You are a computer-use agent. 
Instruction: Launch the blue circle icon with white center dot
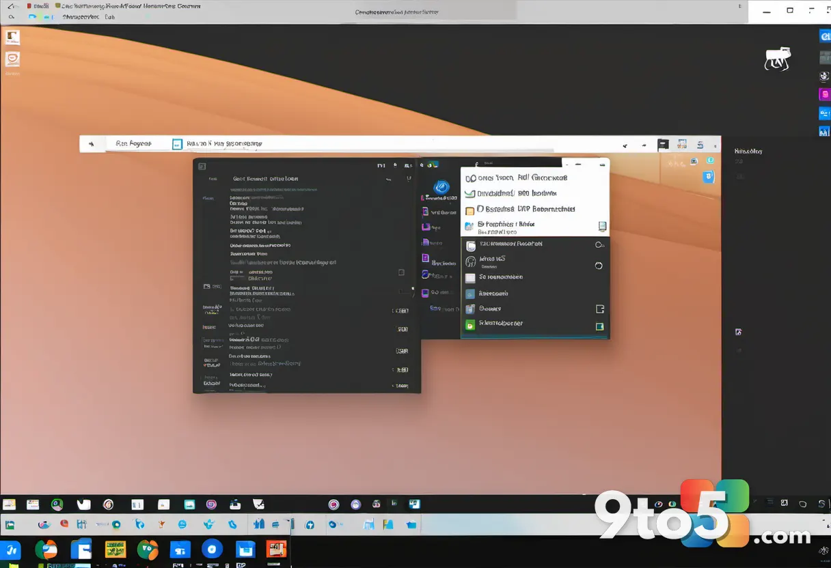(212, 549)
